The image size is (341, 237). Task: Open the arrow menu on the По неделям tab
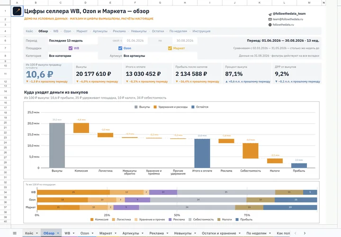[270, 233]
